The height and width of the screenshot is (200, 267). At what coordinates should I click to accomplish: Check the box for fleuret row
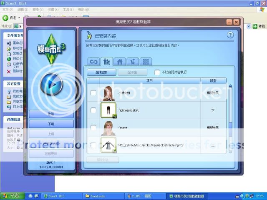pos(93,128)
